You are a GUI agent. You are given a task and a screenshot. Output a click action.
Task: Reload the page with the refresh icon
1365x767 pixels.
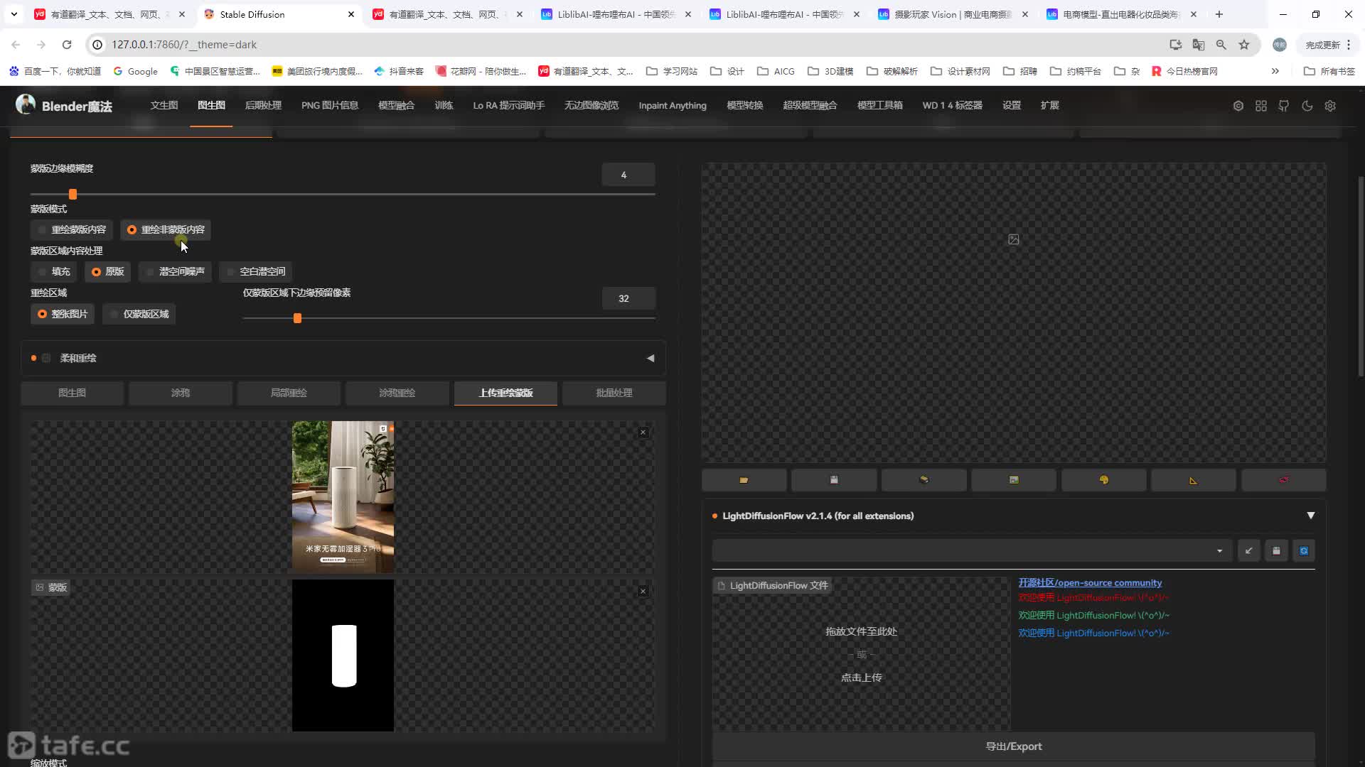coord(67,45)
